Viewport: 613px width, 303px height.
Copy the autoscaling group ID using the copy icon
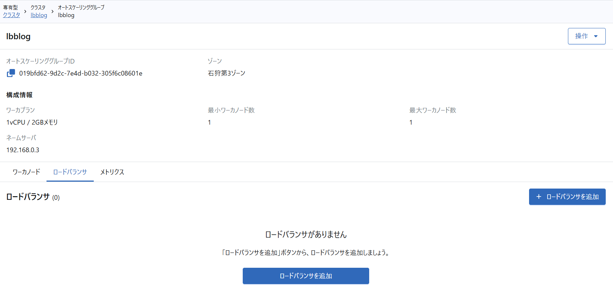tap(11, 73)
